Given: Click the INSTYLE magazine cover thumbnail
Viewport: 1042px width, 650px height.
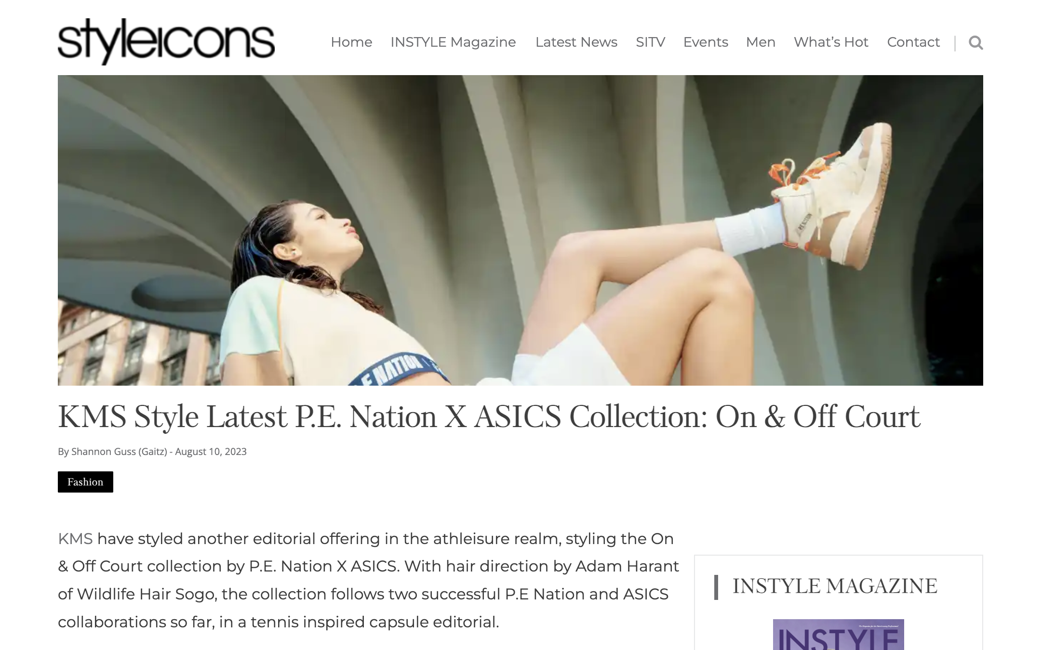Looking at the screenshot, I should coord(839,635).
